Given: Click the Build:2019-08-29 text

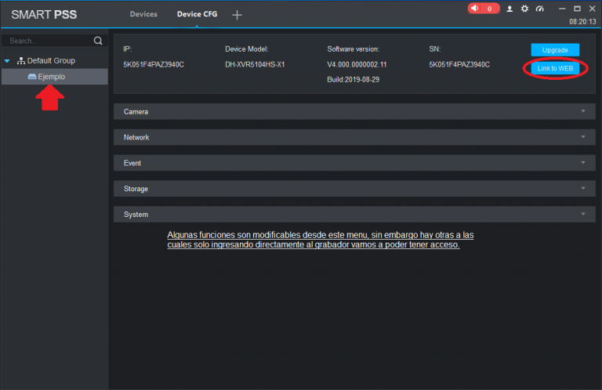Looking at the screenshot, I should pos(354,79).
